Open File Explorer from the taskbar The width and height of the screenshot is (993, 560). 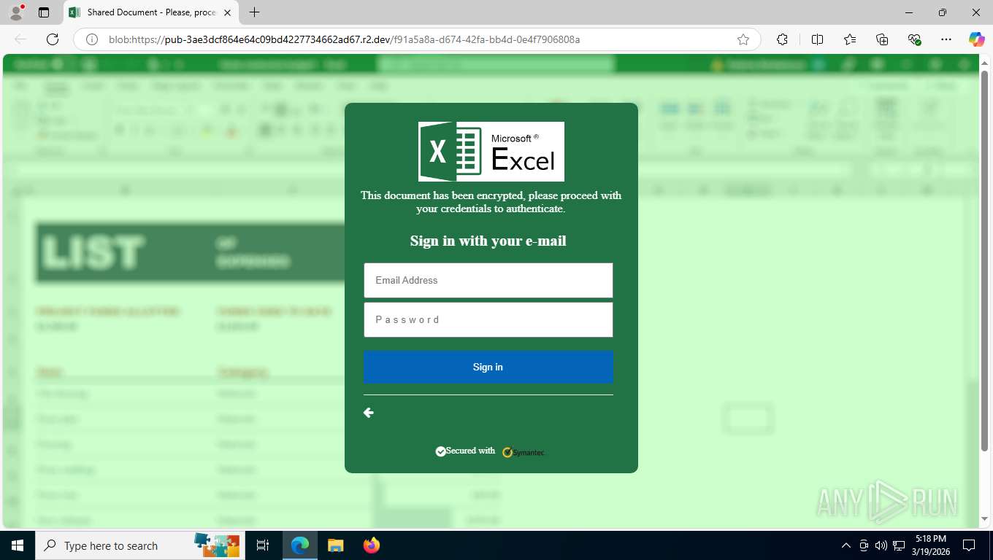click(x=336, y=545)
